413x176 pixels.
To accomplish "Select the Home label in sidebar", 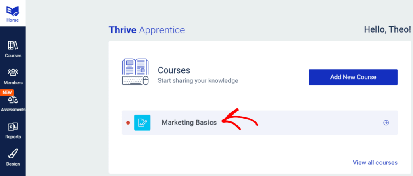I will coord(13,20).
